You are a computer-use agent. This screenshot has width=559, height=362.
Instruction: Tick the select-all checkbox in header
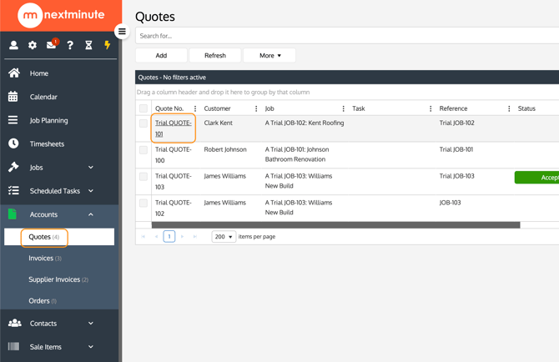click(144, 108)
